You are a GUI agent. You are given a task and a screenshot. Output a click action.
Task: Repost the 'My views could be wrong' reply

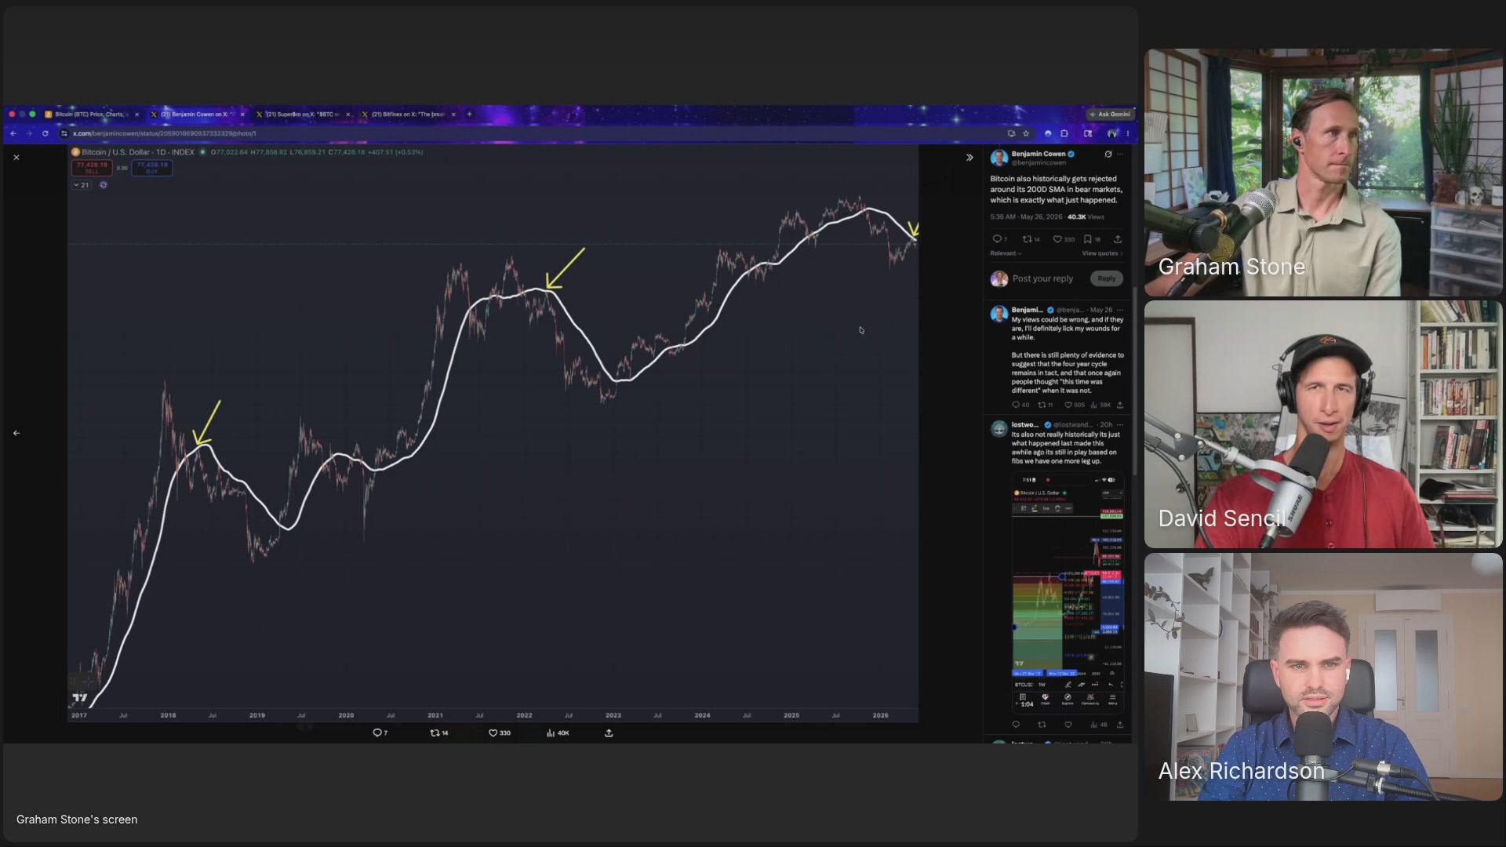(1042, 405)
